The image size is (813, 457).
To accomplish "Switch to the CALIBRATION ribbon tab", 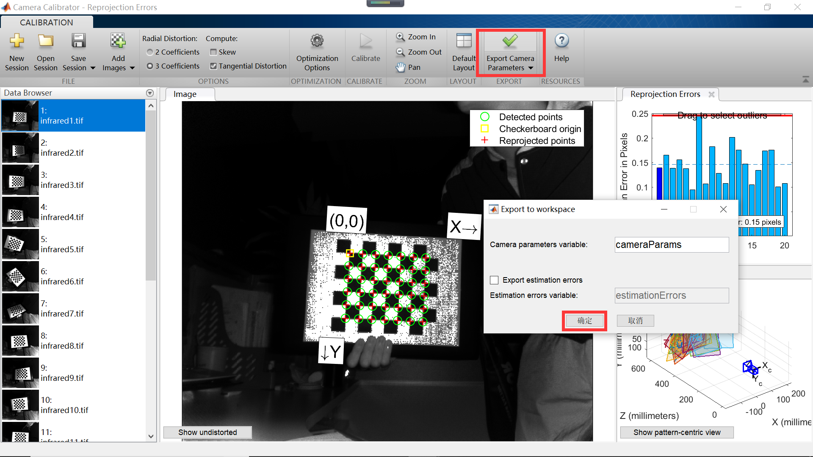I will coord(47,22).
